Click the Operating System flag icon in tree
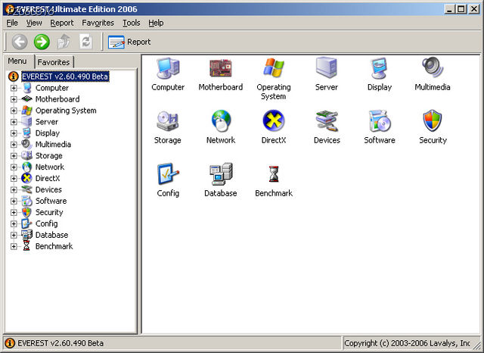Viewport: 484px width, 353px height. (27, 111)
